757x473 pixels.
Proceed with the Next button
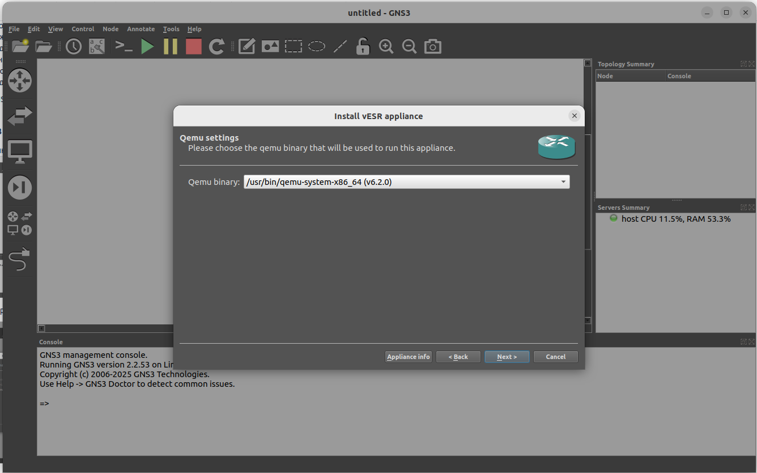(507, 357)
